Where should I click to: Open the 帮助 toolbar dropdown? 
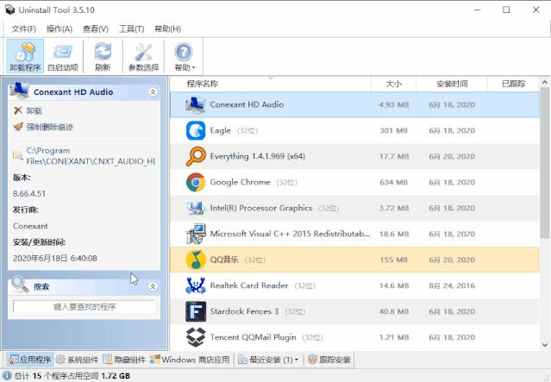[185, 56]
